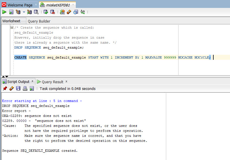Close the misketXEPDB1 tab
This screenshot has width=230, height=160.
(x=73, y=5)
